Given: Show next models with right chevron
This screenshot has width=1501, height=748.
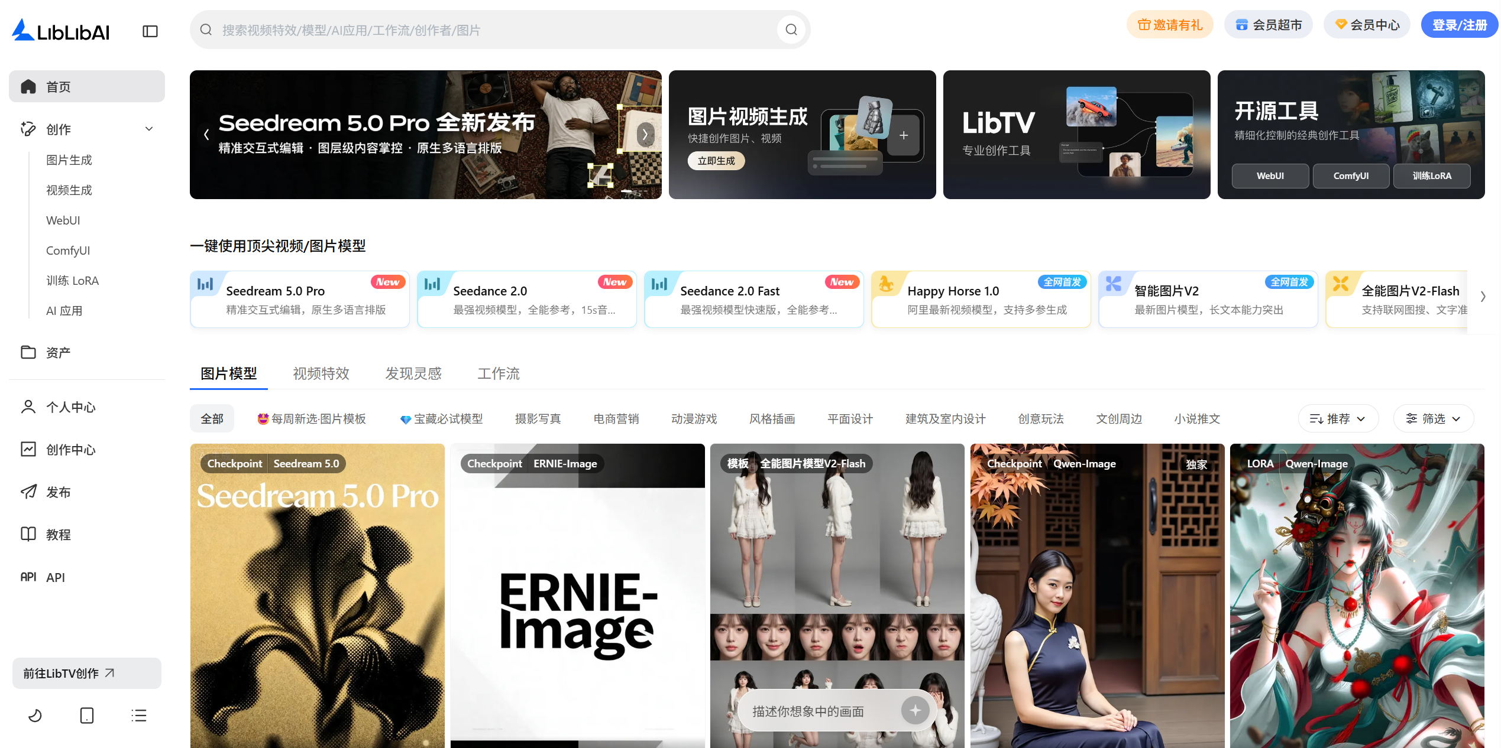Looking at the screenshot, I should point(1483,297).
